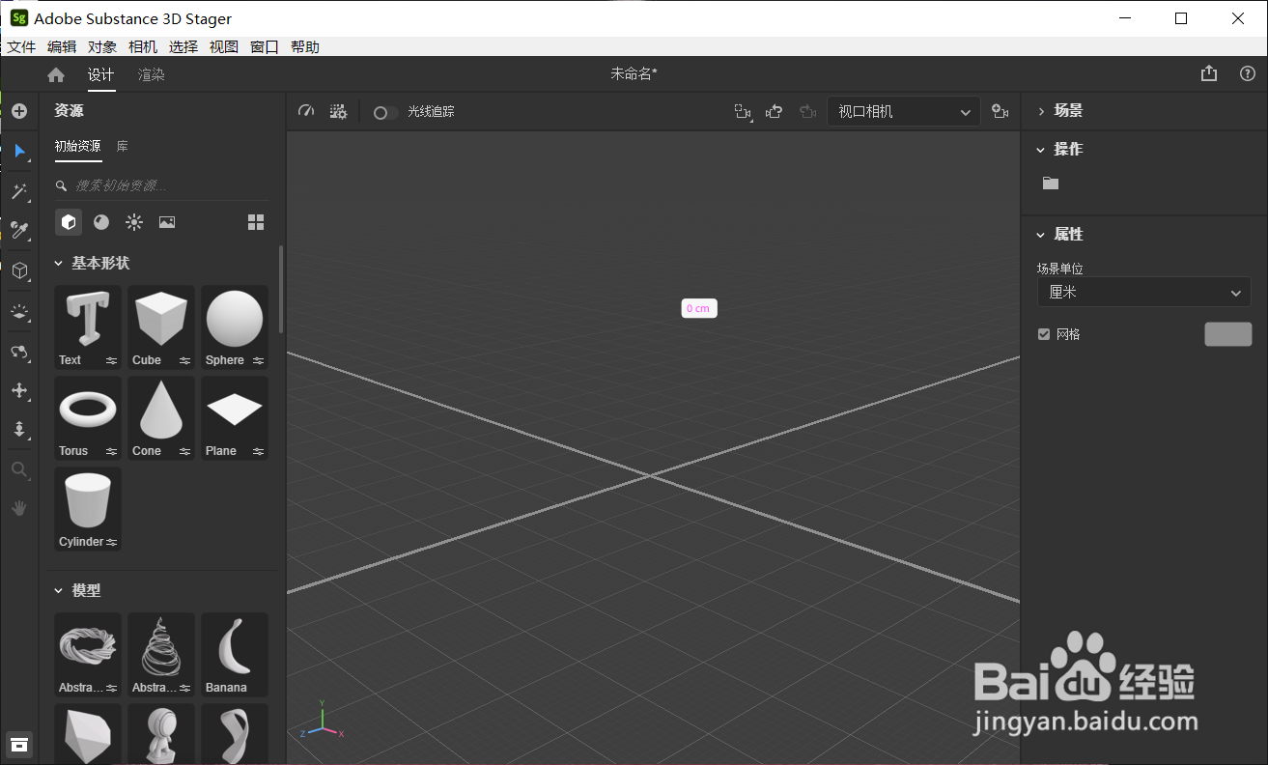Image resolution: width=1268 pixels, height=765 pixels.
Task: Switch to the 渲染 tab
Action: (151, 73)
